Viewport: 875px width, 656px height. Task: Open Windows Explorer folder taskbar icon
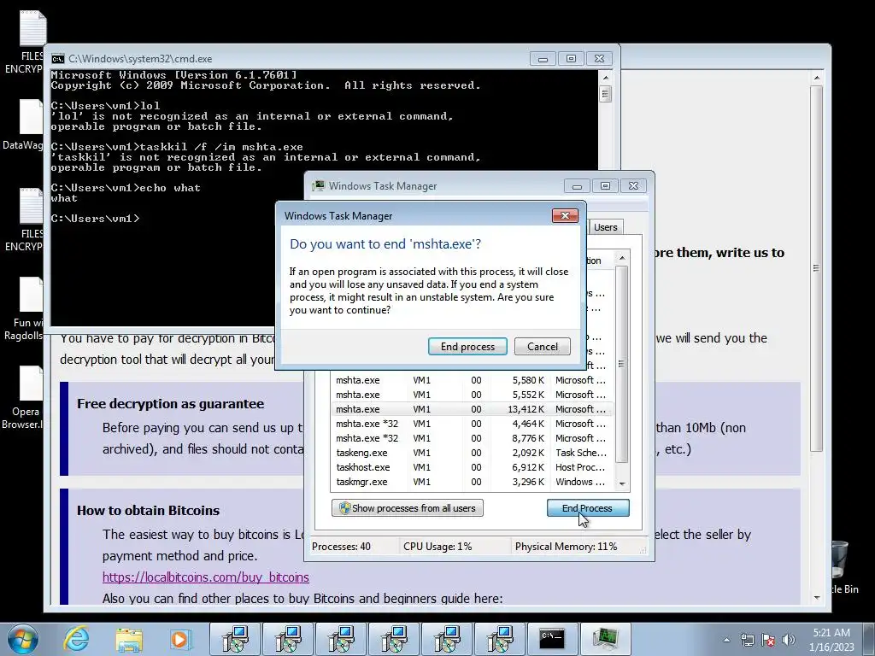[x=129, y=639]
